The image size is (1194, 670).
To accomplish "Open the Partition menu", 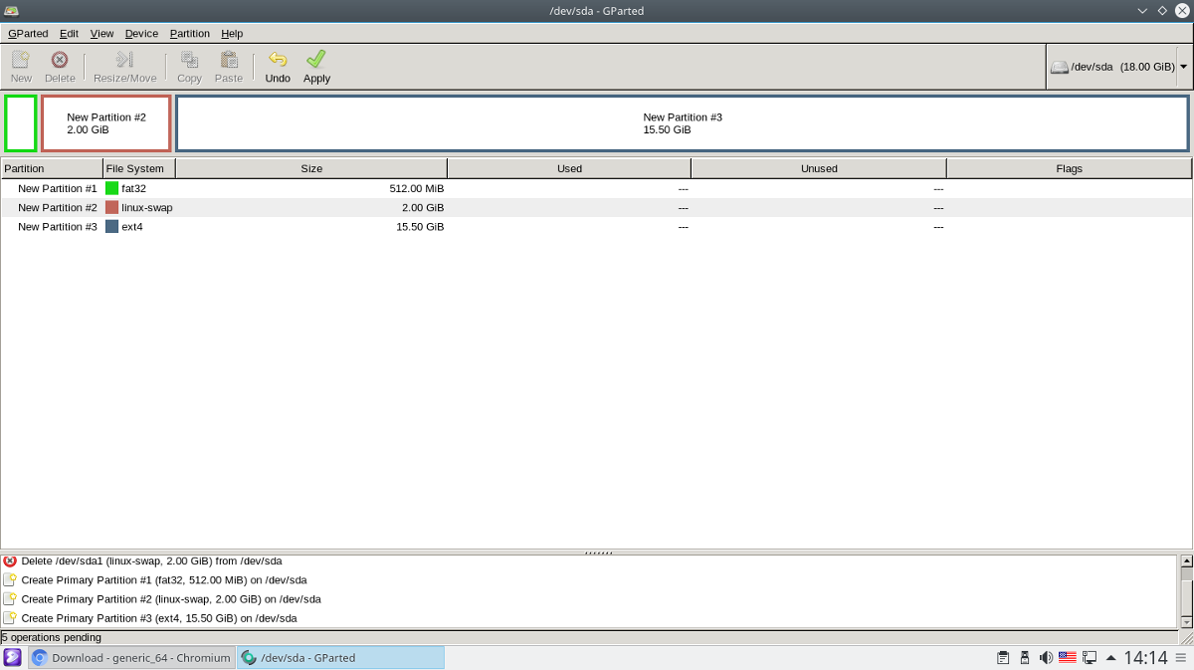I will 189,33.
